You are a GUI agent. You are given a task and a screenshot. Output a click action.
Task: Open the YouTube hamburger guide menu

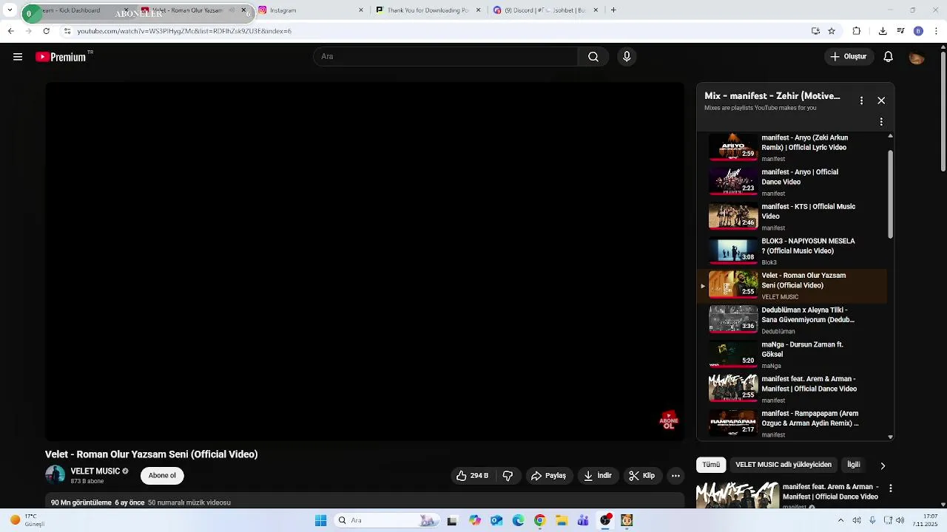pyautogui.click(x=18, y=57)
